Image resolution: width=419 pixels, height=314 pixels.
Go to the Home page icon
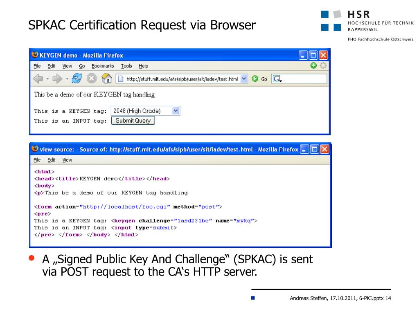107,78
